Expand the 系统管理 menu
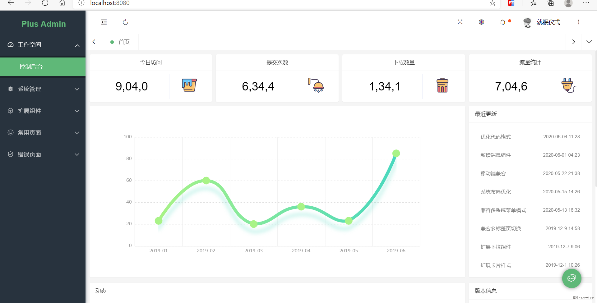Viewport: 597px width, 303px height. click(43, 89)
